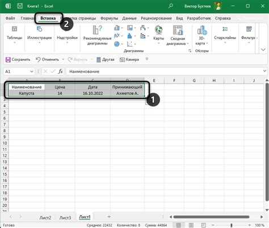269x228 pixels.
Task: Click the Сводная диаграмма icon
Action: coord(178,30)
